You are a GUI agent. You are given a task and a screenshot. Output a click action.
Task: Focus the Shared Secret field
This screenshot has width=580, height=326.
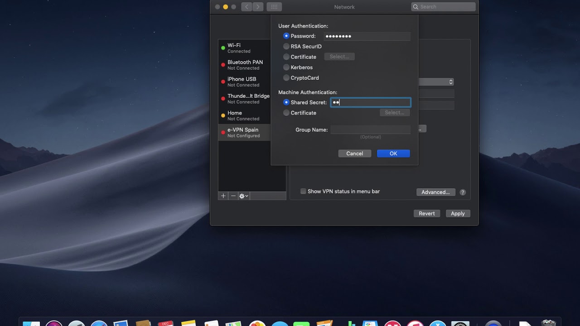pyautogui.click(x=371, y=102)
